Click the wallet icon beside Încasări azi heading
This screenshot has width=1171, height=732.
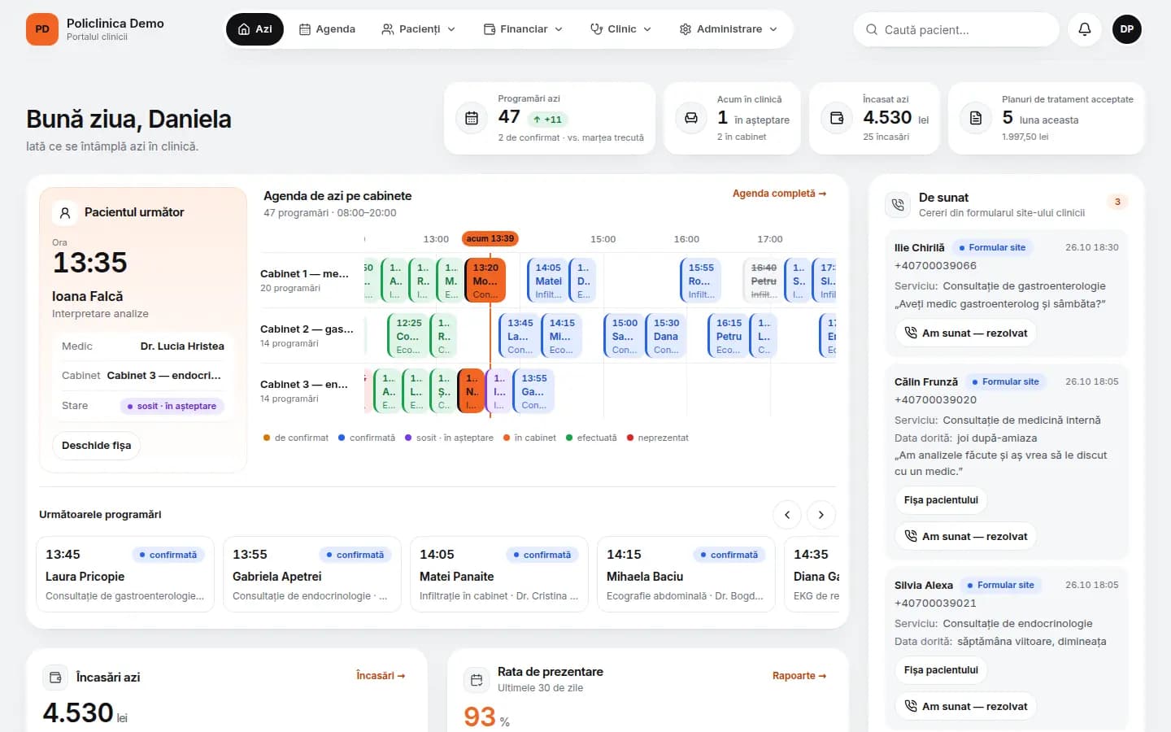(55, 678)
